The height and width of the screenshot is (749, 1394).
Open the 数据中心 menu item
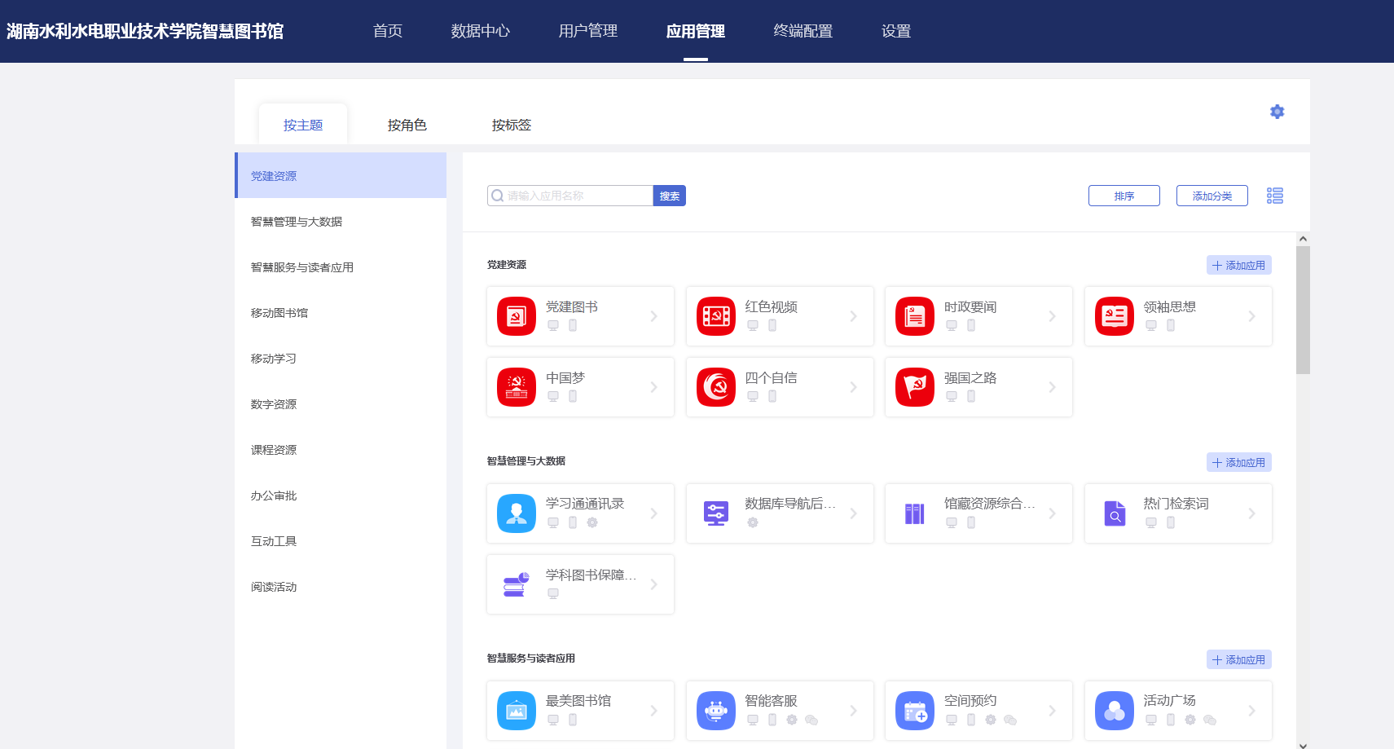point(480,31)
